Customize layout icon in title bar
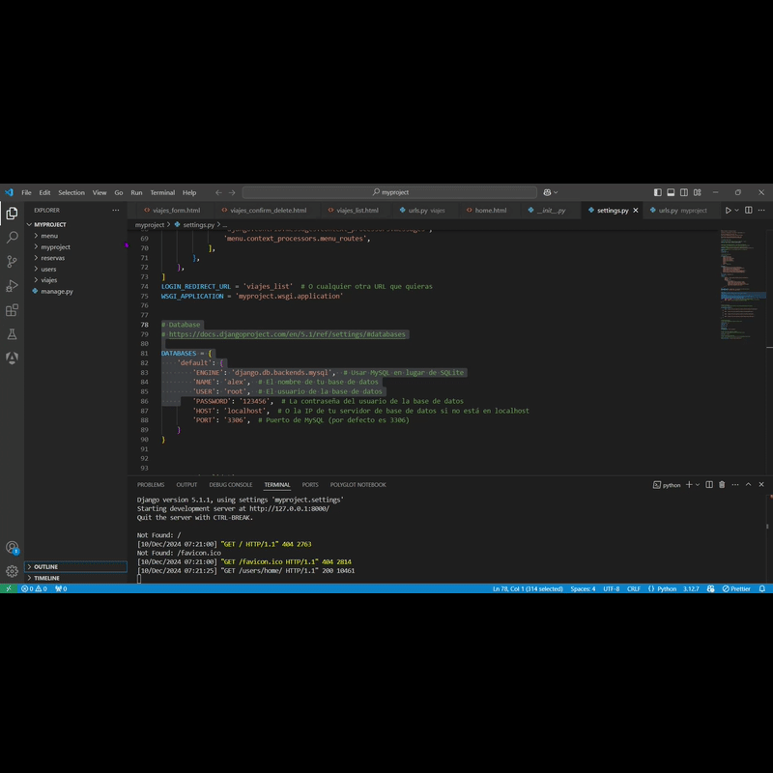This screenshot has width=773, height=773. click(697, 192)
